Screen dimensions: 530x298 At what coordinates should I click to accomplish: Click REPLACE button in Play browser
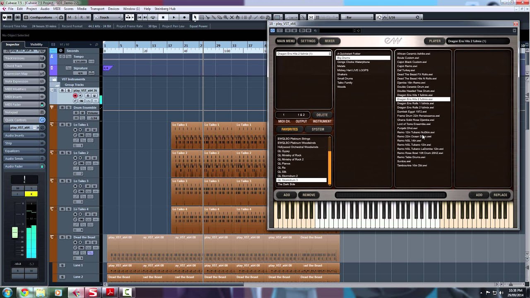pyautogui.click(x=500, y=195)
